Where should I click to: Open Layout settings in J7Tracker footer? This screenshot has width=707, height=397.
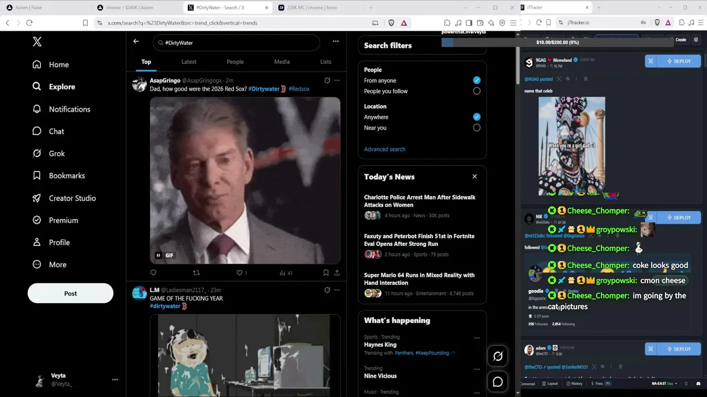[x=550, y=383]
